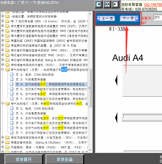The width and height of the screenshot is (162, 164).
Task: Go to next page with 下一页 button
Action: 129,18
